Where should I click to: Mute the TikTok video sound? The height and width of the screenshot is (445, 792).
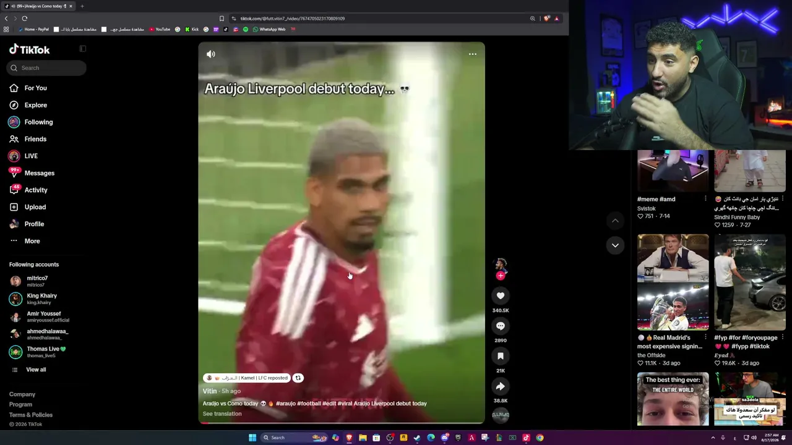coord(211,54)
